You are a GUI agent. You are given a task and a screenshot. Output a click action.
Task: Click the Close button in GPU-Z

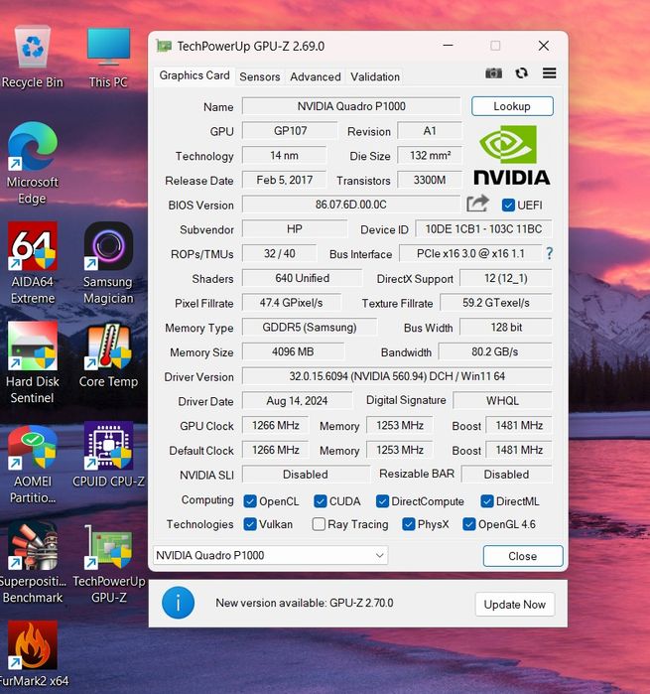pyautogui.click(x=523, y=556)
